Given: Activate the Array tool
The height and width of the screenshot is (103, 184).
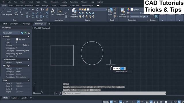Looking at the screenshot, I should click(x=41, y=17).
